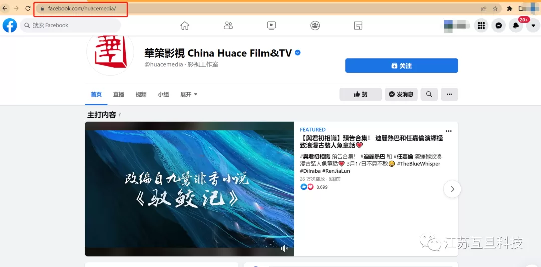Screen dimensions: 541x267
Task: Open the browser extensions puzzle icon
Action: 509,9
